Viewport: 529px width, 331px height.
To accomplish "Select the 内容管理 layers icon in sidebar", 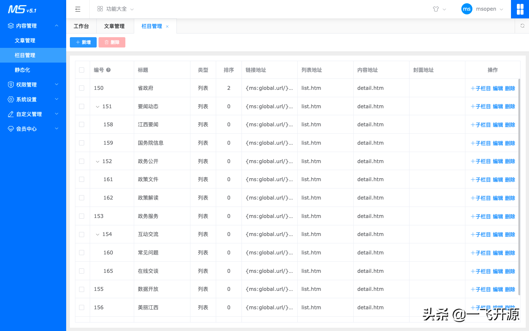I will pos(10,25).
